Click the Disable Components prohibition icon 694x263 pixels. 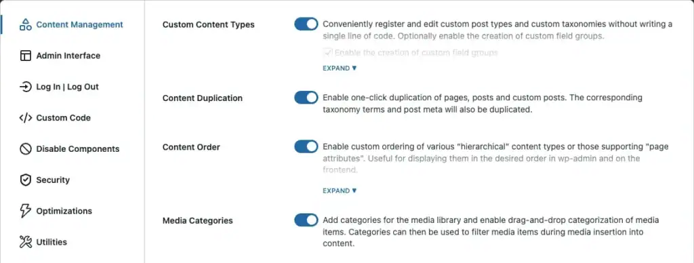[26, 148]
